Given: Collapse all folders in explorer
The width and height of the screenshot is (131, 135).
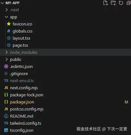Looking at the screenshot, I should point(129,3).
